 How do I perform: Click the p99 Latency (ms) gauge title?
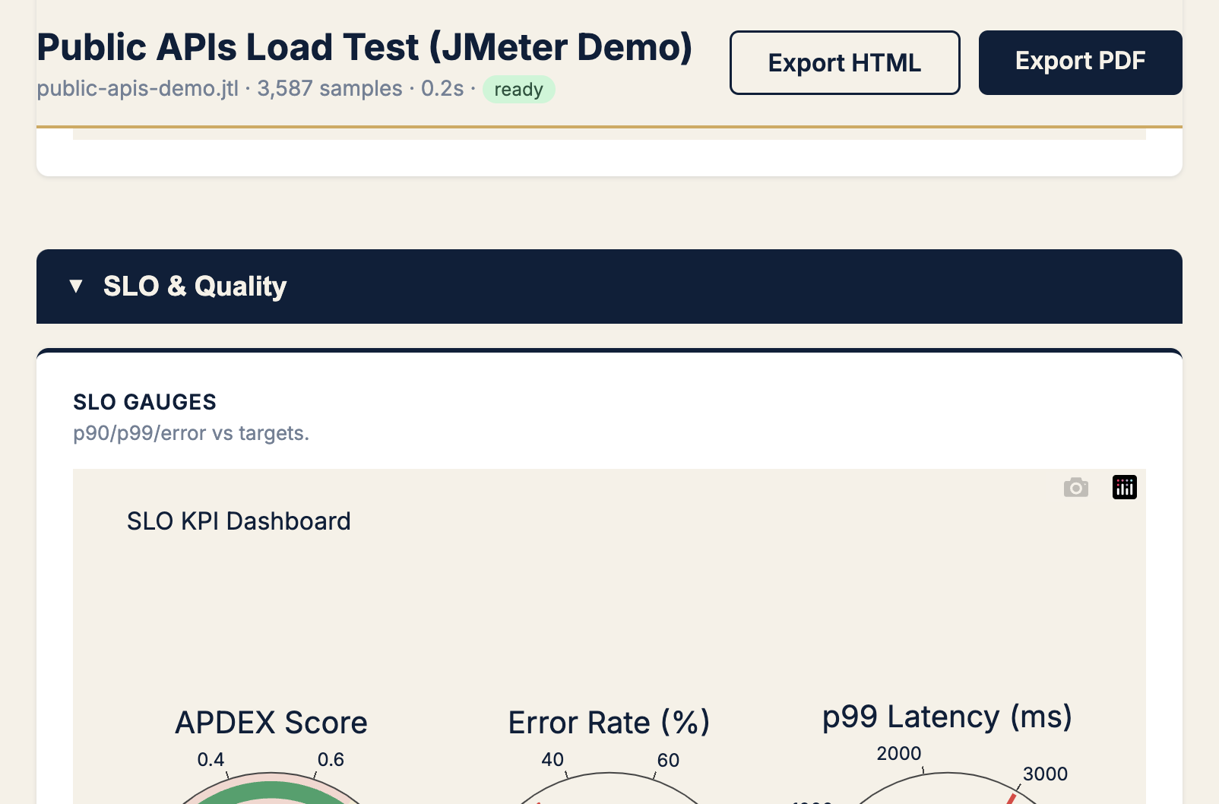pyautogui.click(x=947, y=717)
